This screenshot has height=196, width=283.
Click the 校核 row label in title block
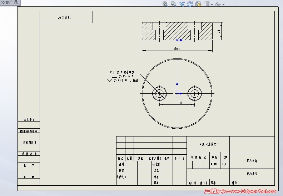pyautogui.click(x=121, y=170)
